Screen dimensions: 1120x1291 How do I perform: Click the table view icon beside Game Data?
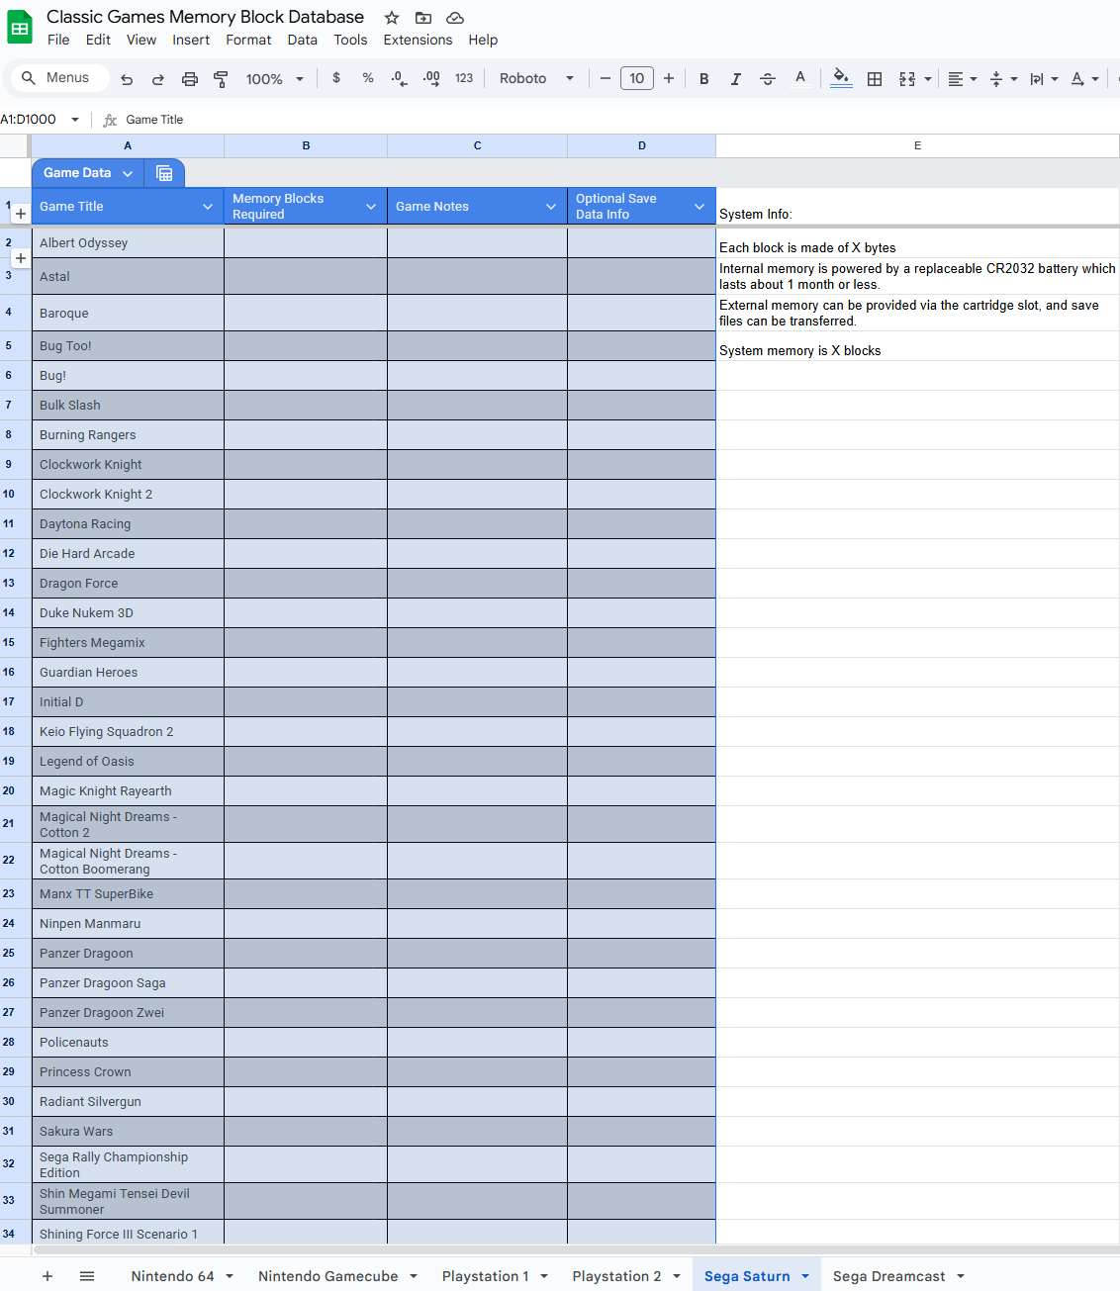[164, 173]
